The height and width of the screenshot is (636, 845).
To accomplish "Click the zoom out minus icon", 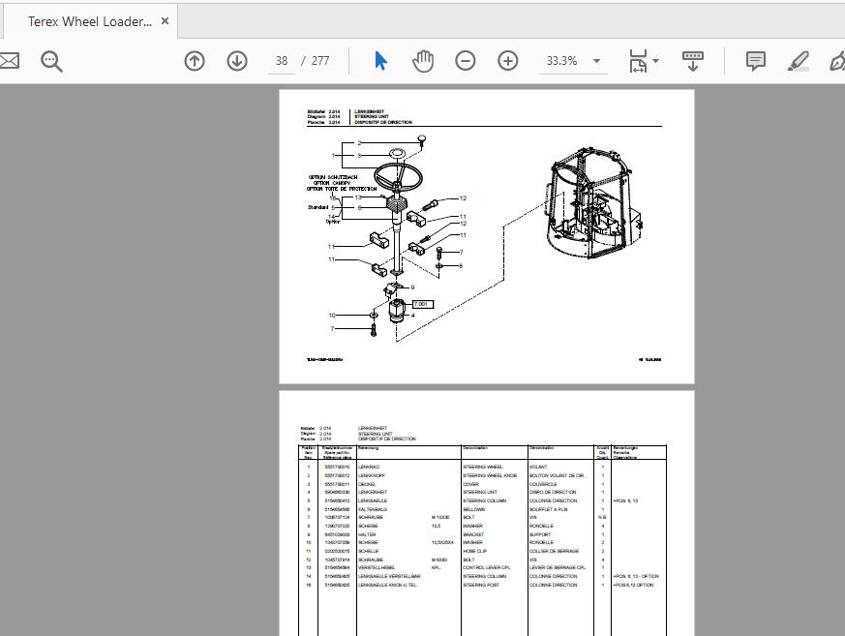I will [x=465, y=60].
